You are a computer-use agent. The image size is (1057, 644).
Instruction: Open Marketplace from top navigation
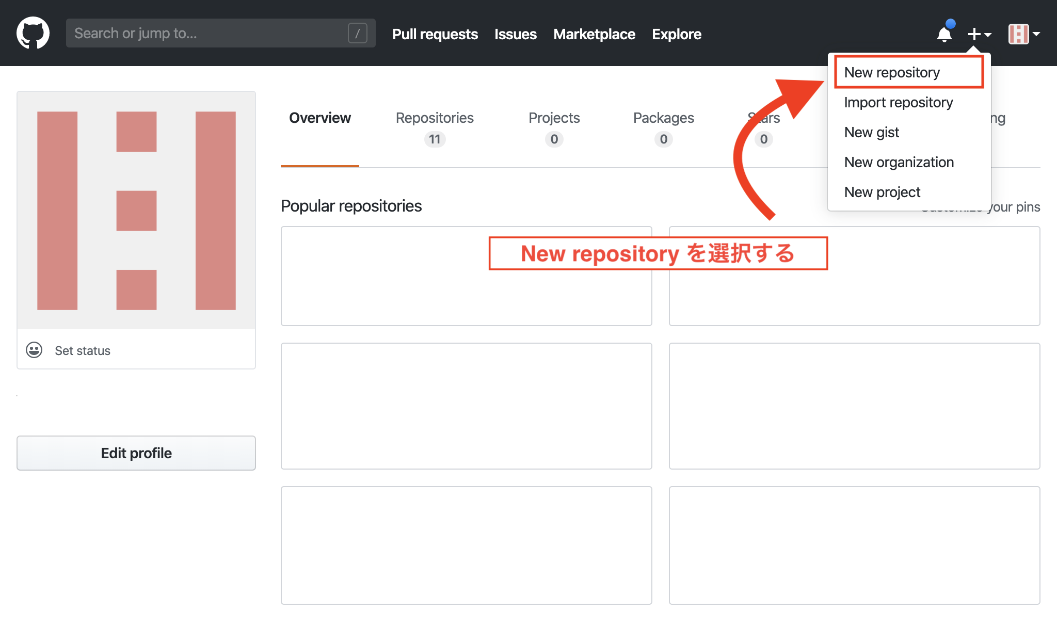pos(594,34)
